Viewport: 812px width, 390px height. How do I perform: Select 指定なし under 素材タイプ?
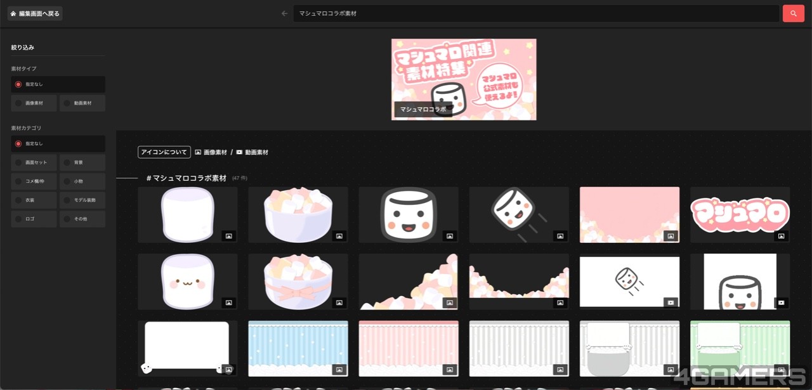click(x=58, y=84)
